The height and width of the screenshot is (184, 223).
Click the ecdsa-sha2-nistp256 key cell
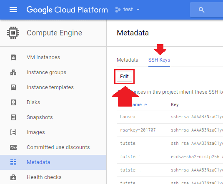click(x=197, y=157)
